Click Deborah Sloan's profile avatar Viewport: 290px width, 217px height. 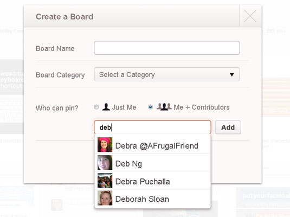click(105, 198)
